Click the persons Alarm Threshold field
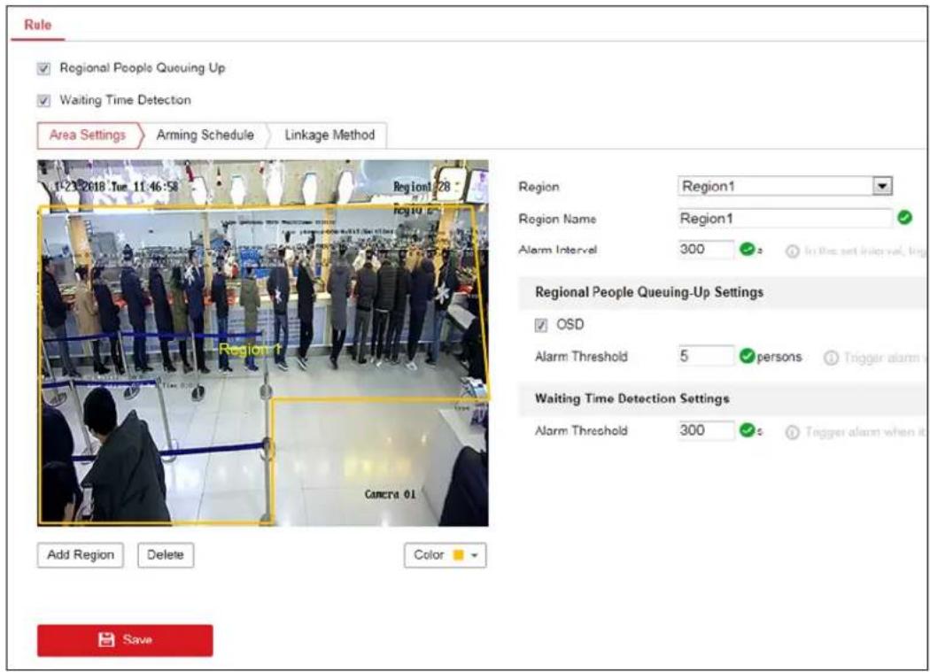Screen dimensions: 930x672 point(706,356)
